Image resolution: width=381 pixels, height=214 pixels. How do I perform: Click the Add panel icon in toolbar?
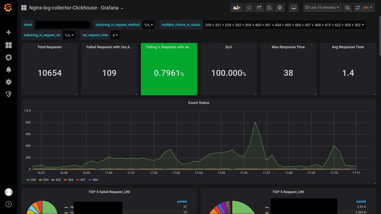tap(237, 8)
